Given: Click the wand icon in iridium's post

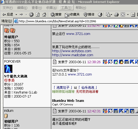Looking at the screenshot, I should (121, 111).
